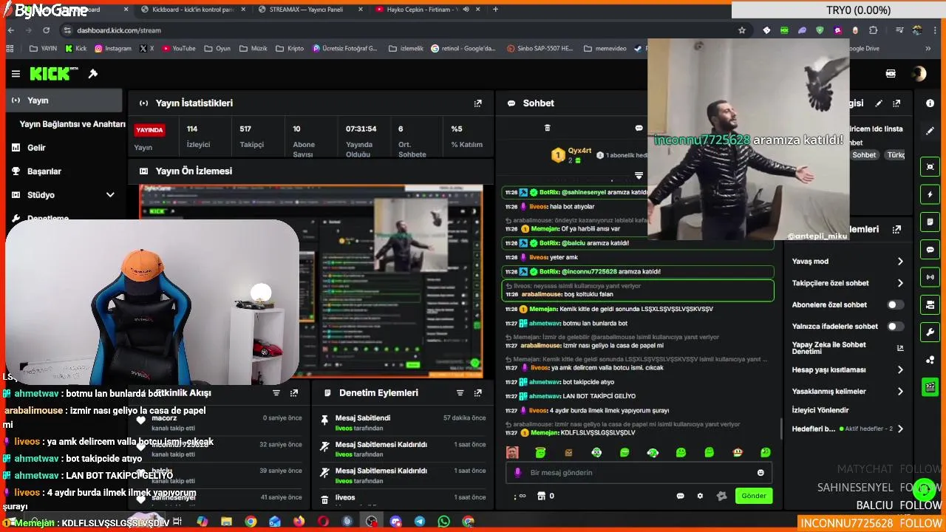The height and width of the screenshot is (532, 946).
Task: Open the Gelir sidebar menu item
Action: [x=64, y=148]
